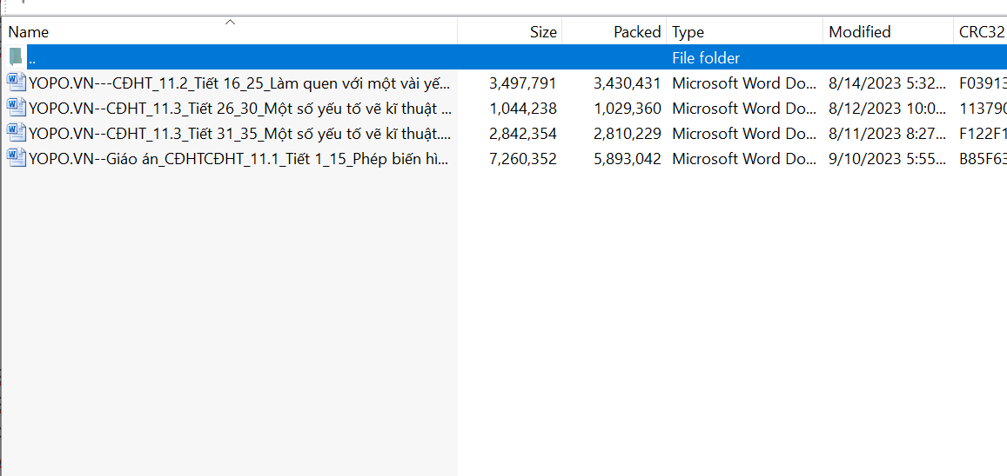Click the parent folder icon

(x=16, y=57)
